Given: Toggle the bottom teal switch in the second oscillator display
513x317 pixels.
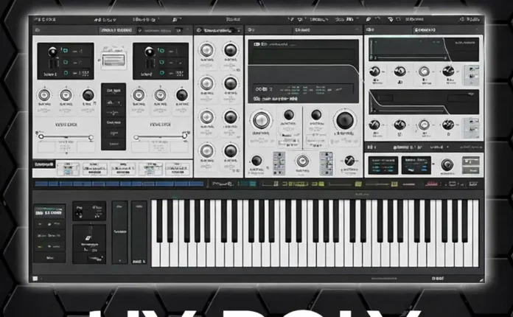Looking at the screenshot, I should 161,73.
